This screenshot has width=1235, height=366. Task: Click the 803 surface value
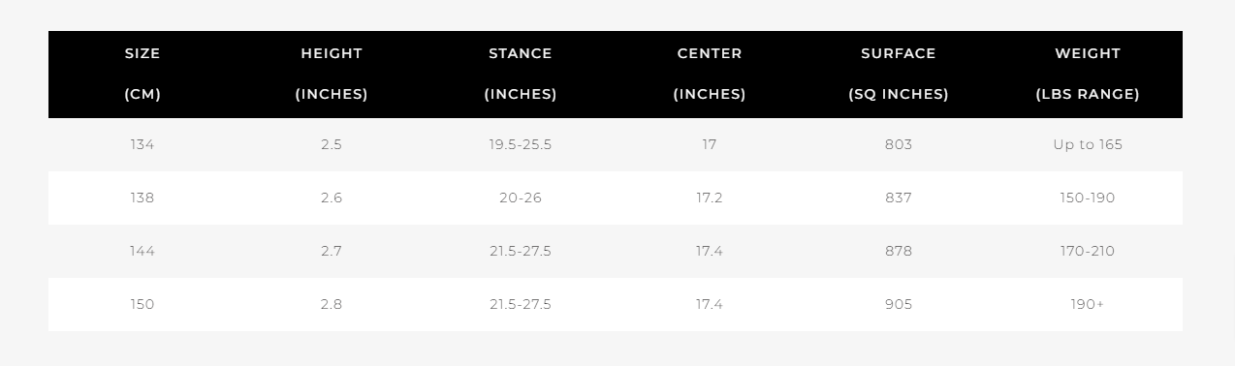click(899, 144)
